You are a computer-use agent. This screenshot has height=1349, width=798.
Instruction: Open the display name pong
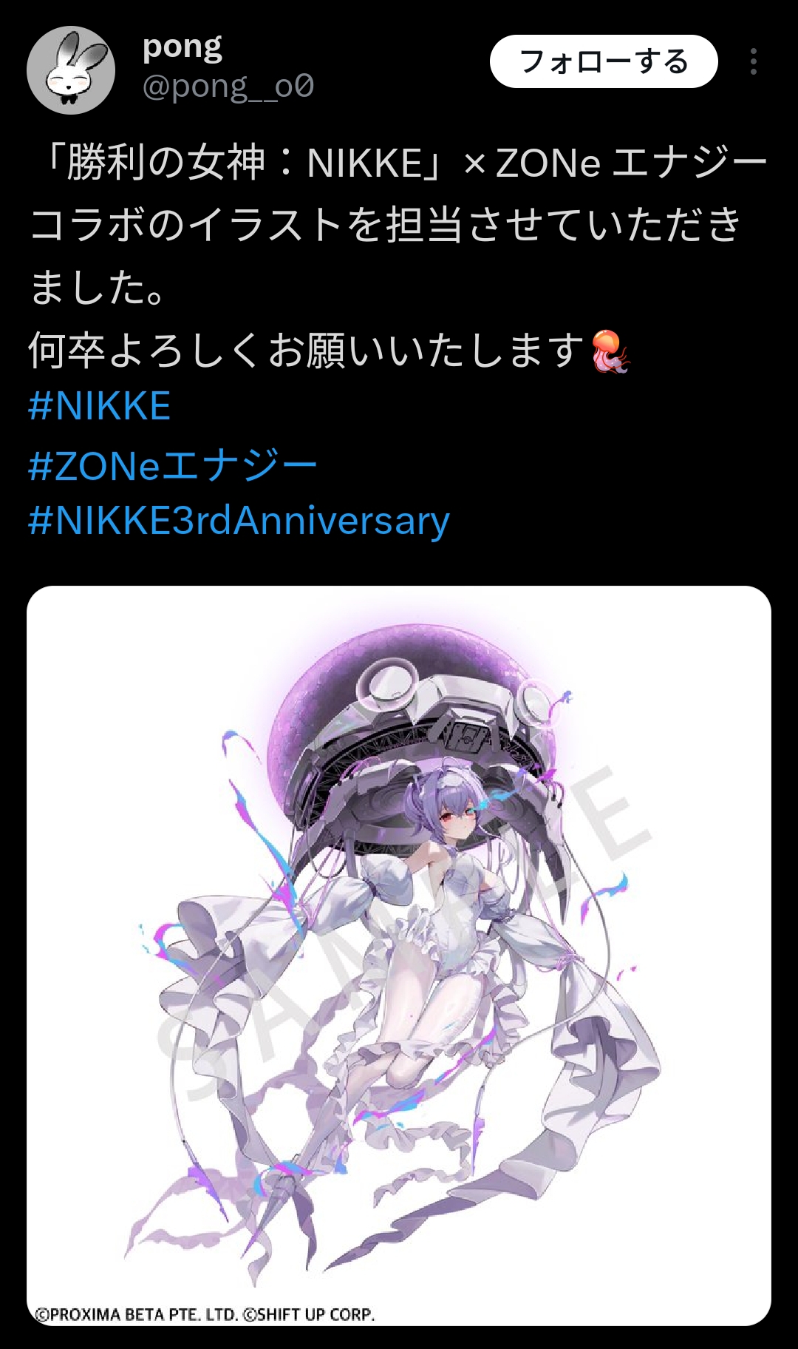[182, 47]
